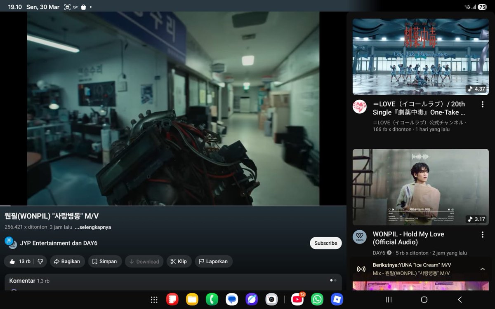This screenshot has height=309, width=495.
Task: Select title '=LOVE 20th Single' text
Action: (419, 108)
